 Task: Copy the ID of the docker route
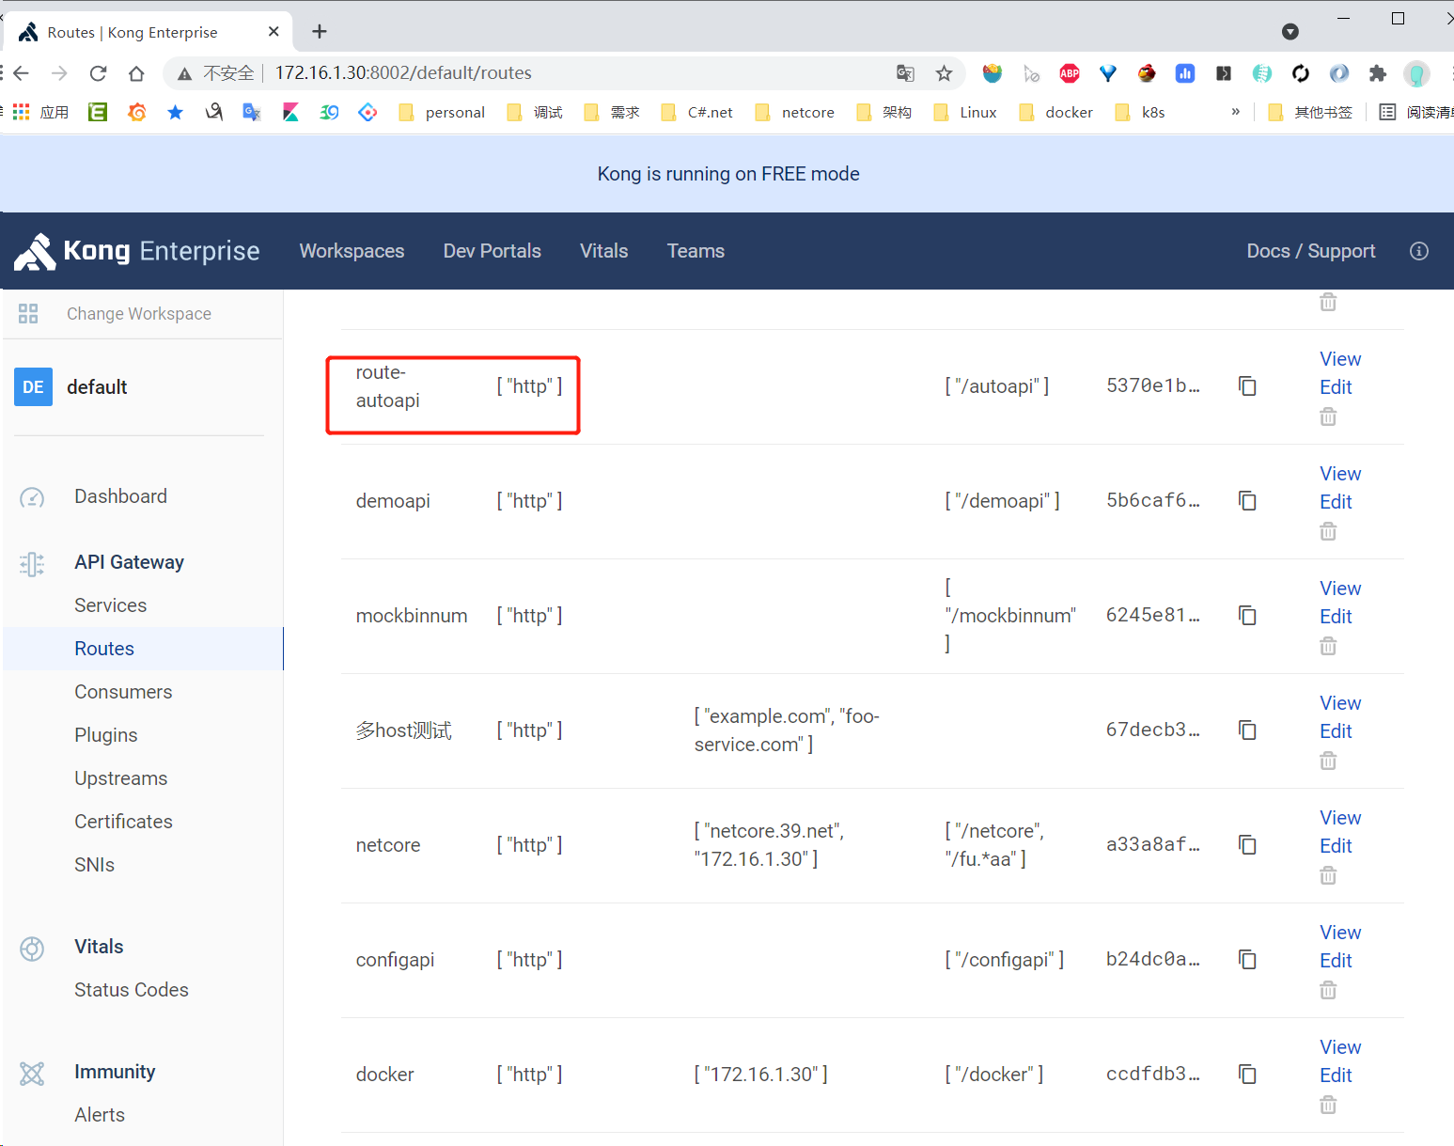(x=1247, y=1075)
